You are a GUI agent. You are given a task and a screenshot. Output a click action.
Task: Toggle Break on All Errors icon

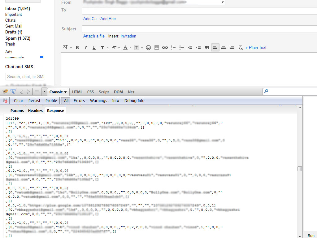point(5,101)
